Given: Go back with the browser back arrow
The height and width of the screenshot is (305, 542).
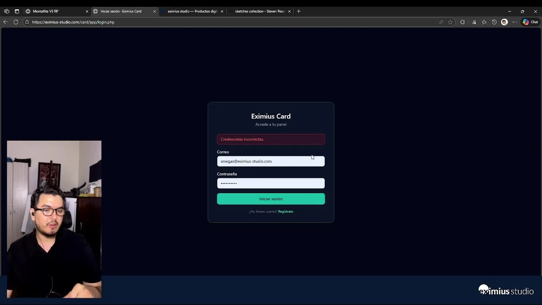Looking at the screenshot, I should (6, 22).
